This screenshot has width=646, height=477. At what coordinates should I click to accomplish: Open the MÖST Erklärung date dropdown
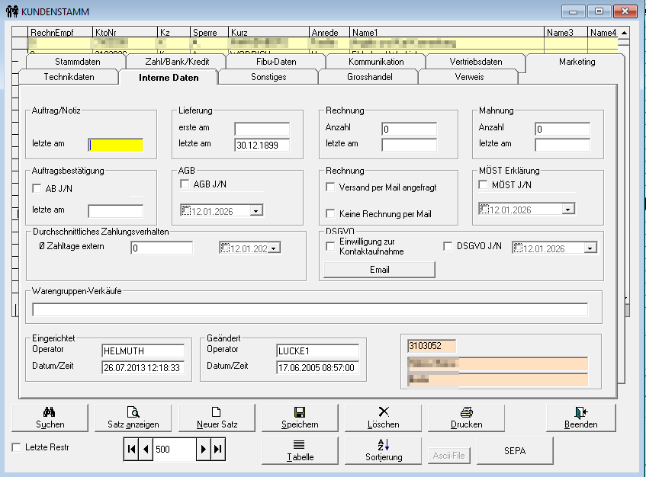(x=567, y=210)
